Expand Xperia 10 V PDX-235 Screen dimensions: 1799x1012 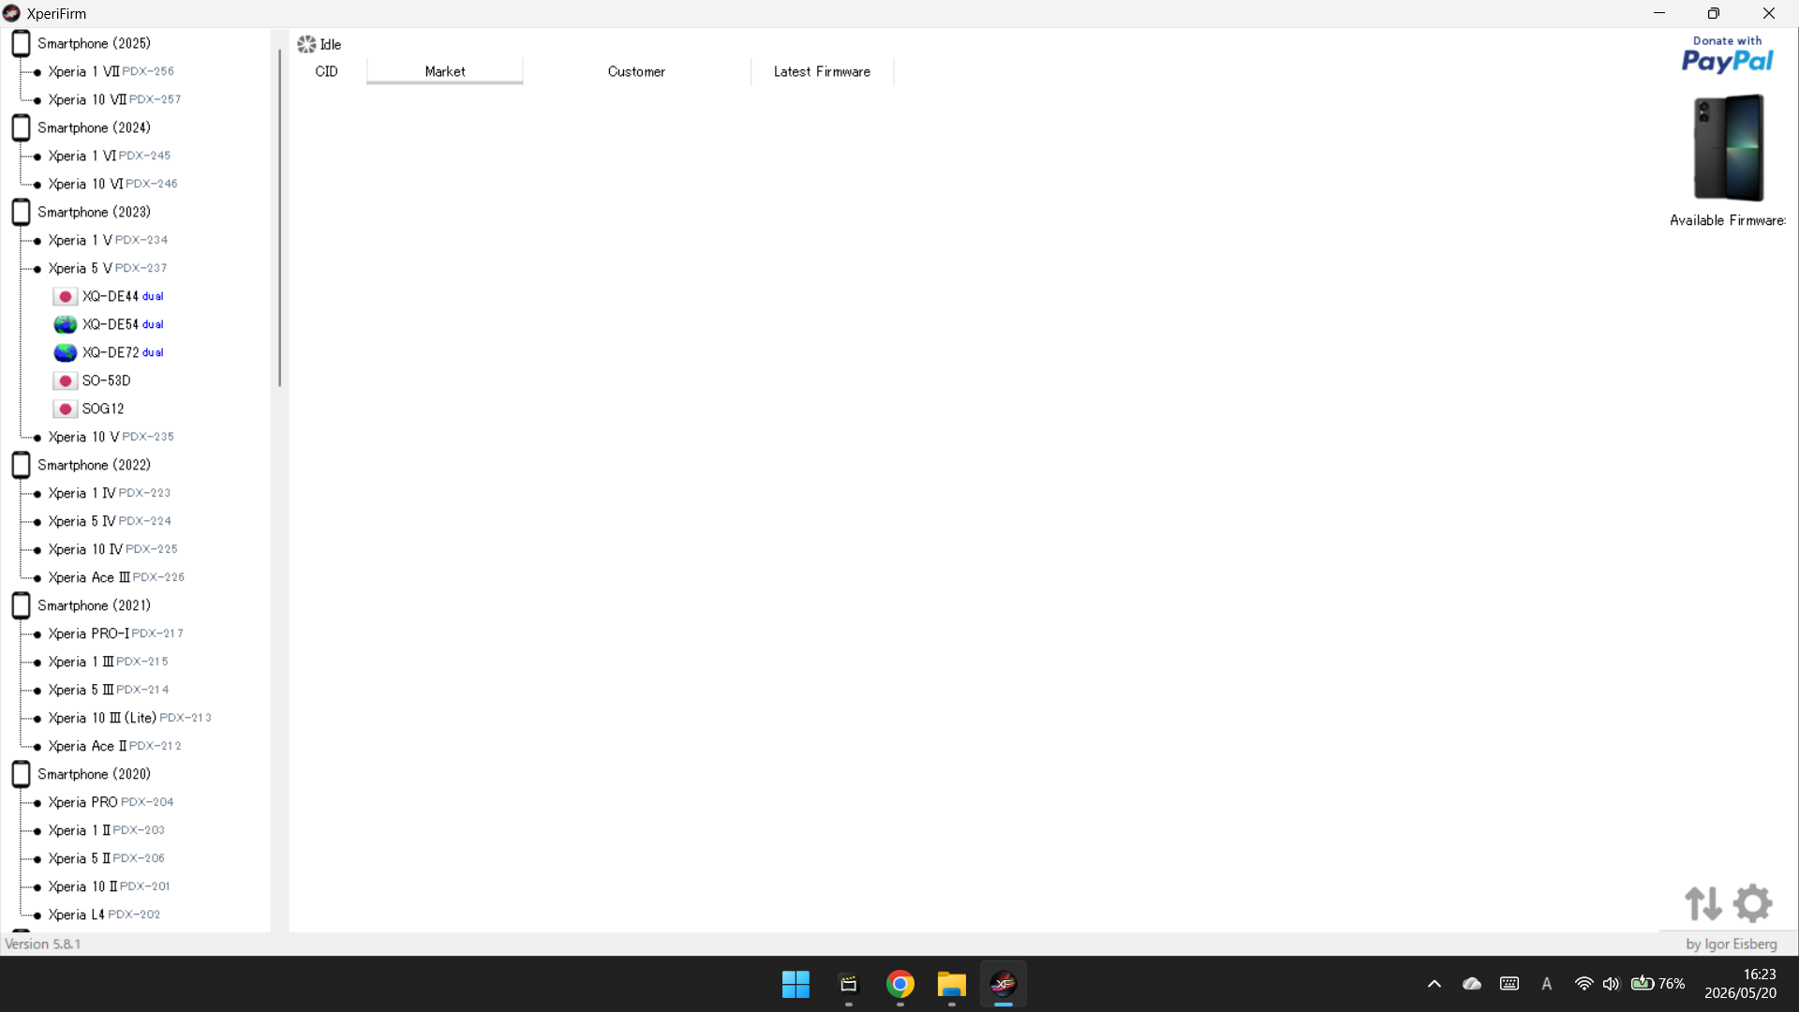pyautogui.click(x=111, y=437)
